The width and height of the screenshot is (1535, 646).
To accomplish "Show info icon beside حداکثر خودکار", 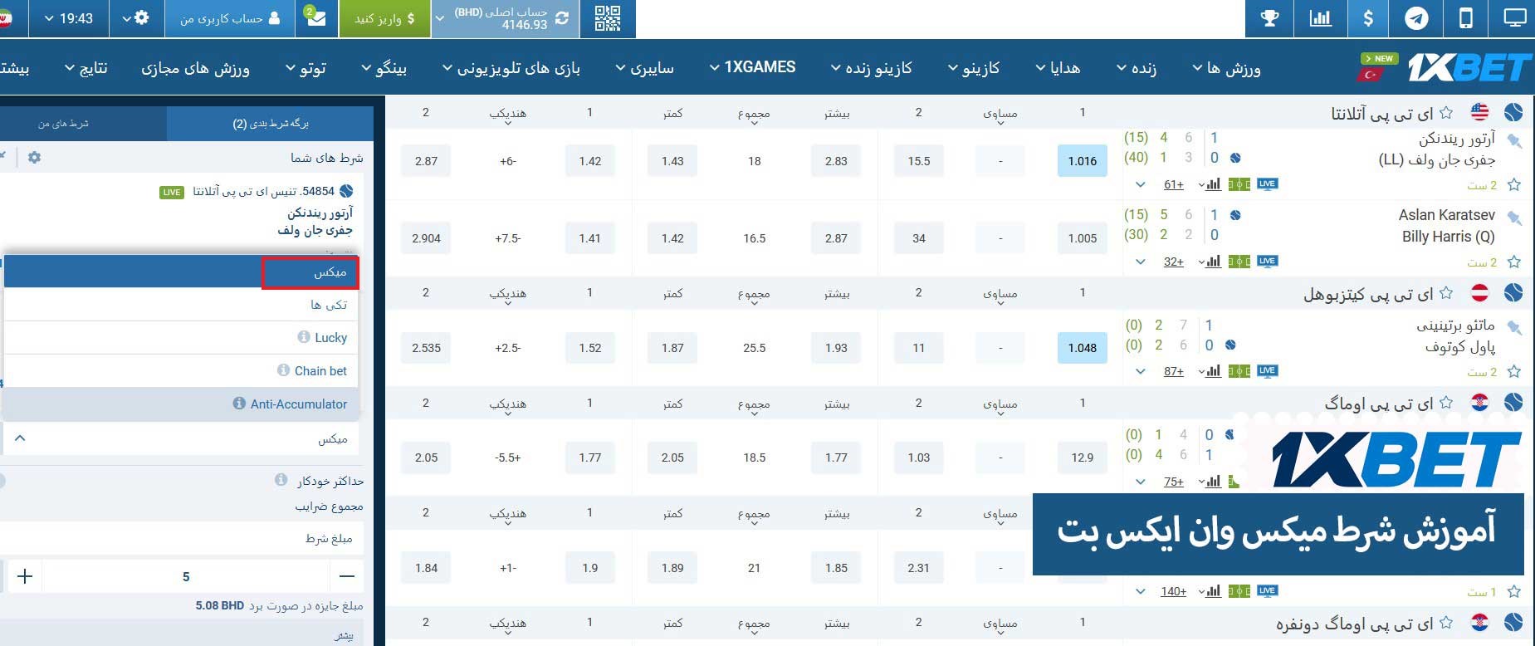I will tap(281, 480).
